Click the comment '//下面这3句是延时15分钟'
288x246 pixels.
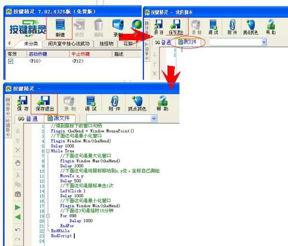point(86,211)
